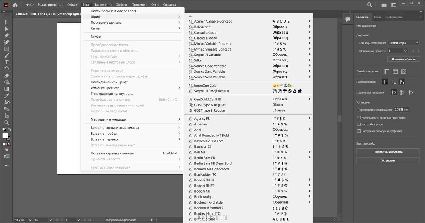
Task: Select the Rectangle tool
Action: point(6,49)
